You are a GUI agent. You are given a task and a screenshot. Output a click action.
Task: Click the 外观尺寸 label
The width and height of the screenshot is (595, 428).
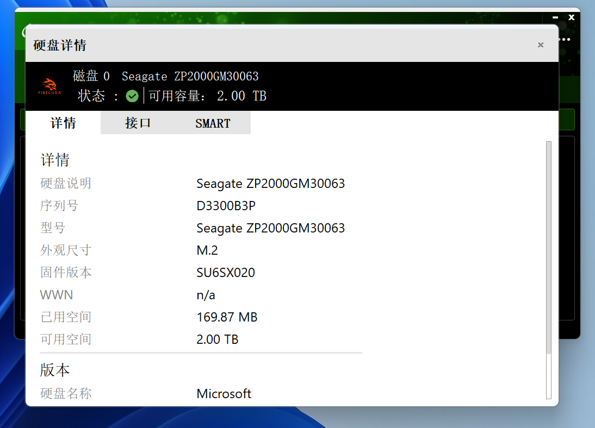[66, 250]
